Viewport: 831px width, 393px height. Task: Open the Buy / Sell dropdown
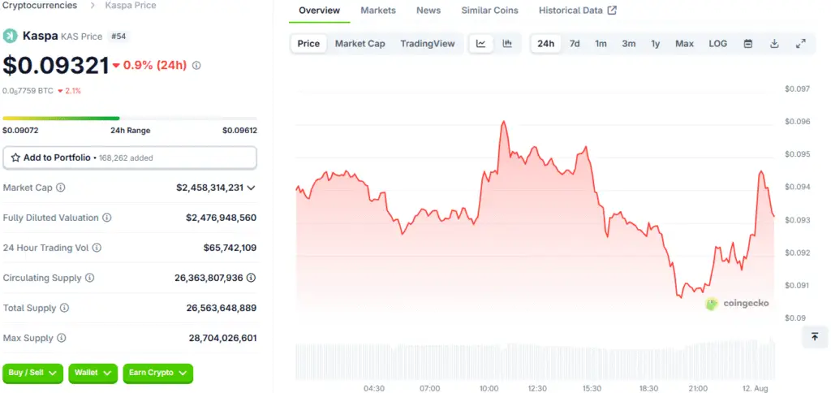pos(33,373)
